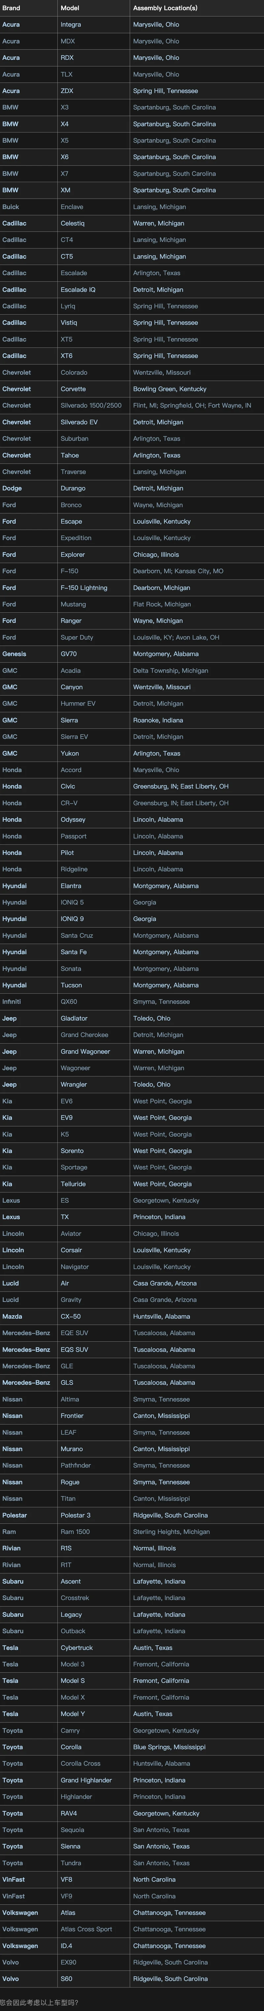Select the Mazda brand cell
The width and height of the screenshot is (264, 2011).
click(13, 1316)
